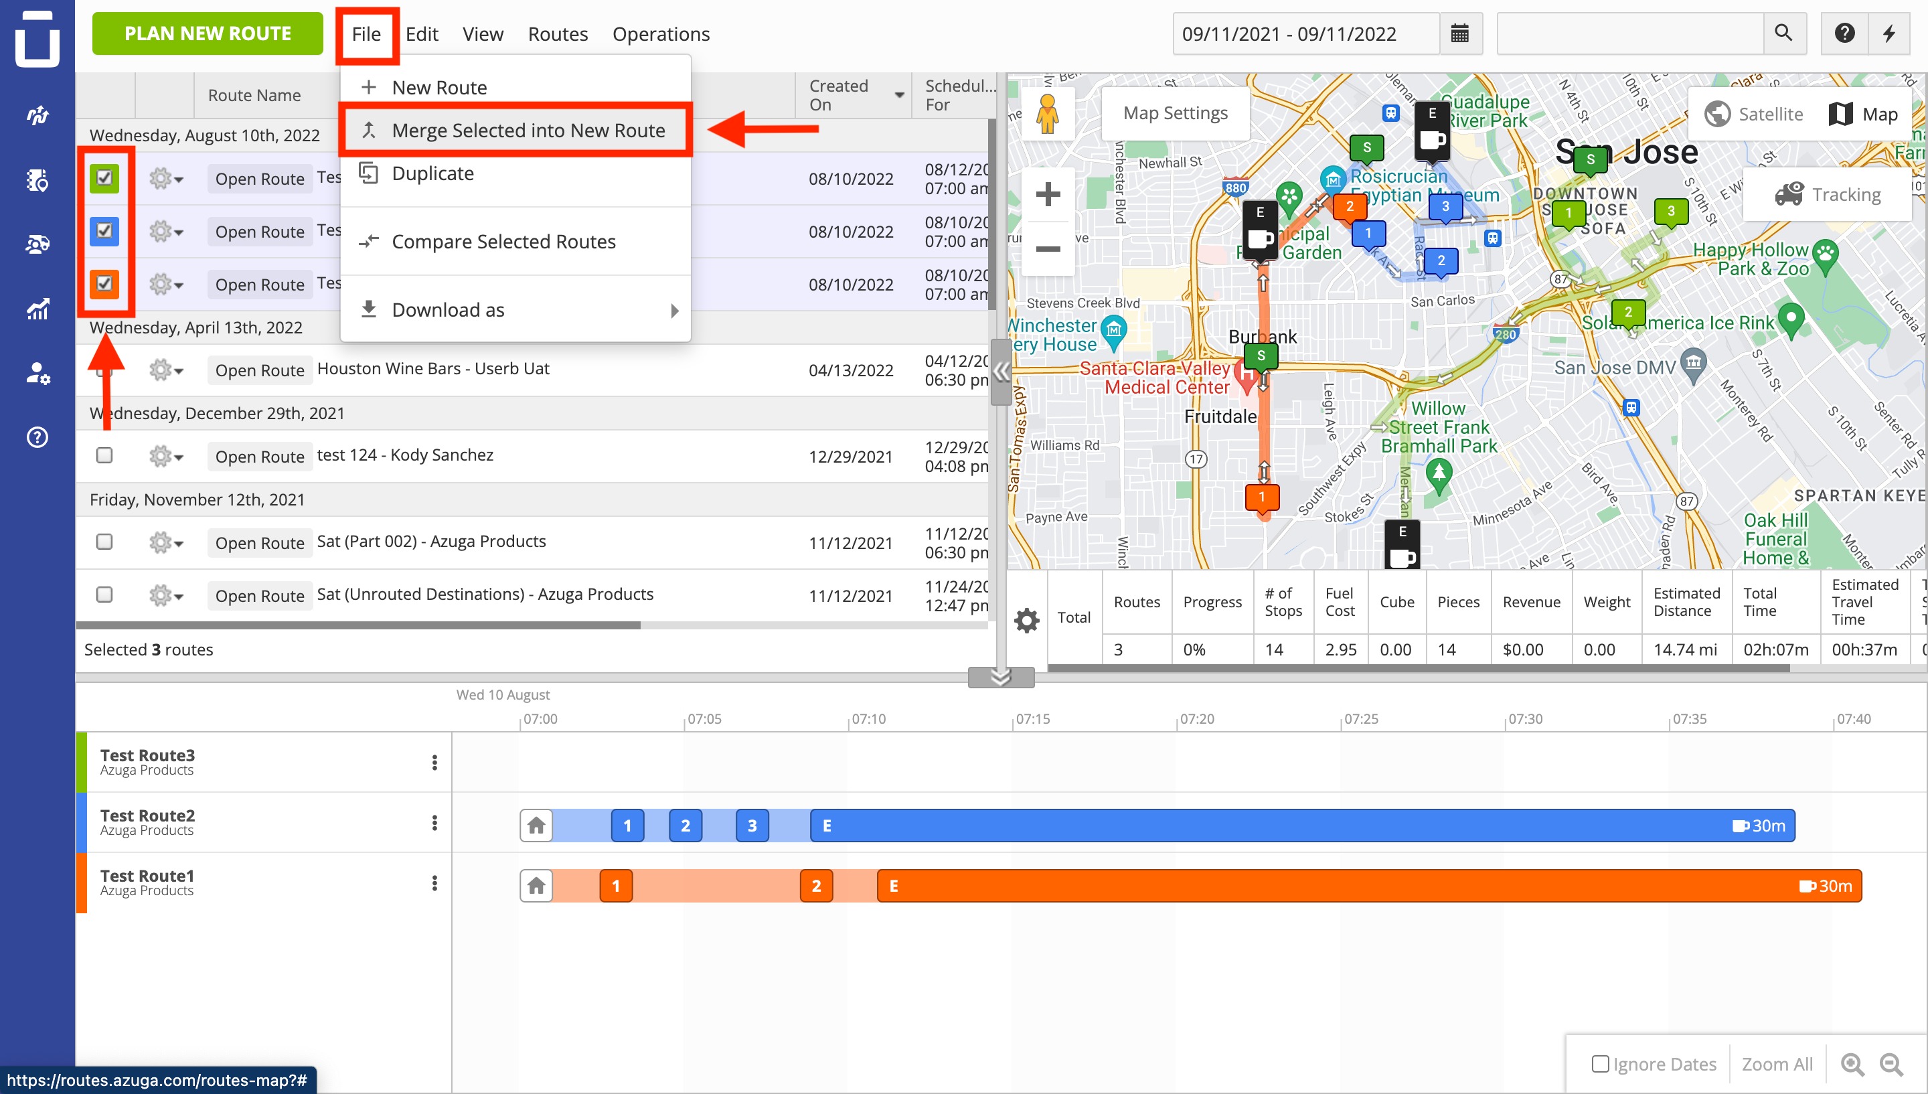Image resolution: width=1928 pixels, height=1094 pixels.
Task: Expand gear dropdown for first August 10th route
Action: (166, 179)
